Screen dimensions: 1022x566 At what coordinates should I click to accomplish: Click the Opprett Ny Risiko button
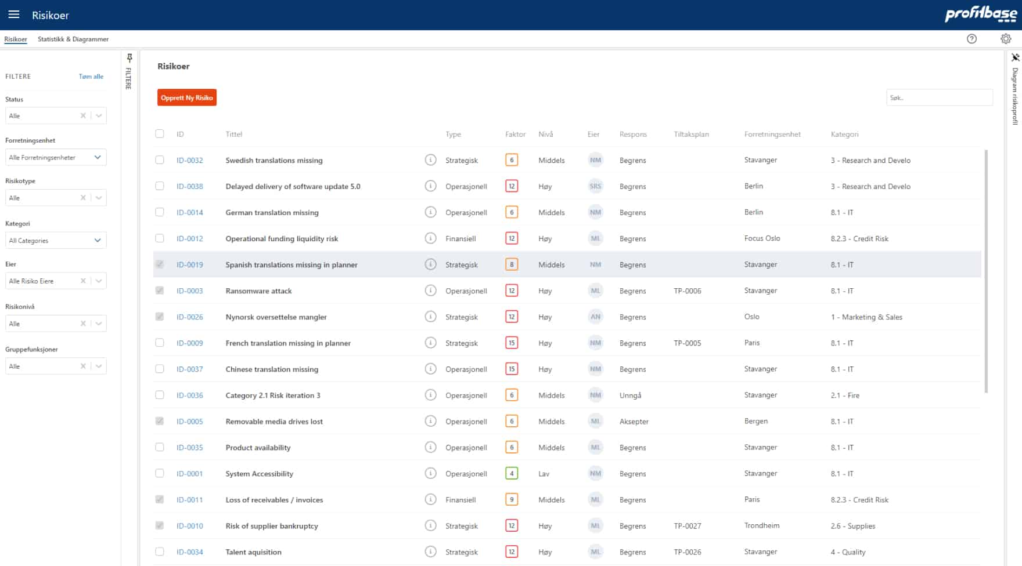[186, 97]
